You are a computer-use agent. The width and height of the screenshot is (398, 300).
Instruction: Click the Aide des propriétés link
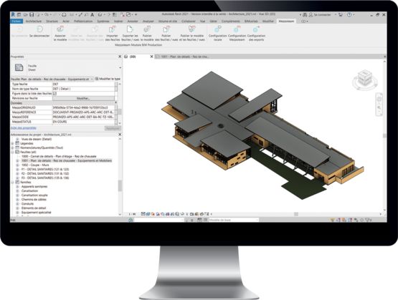click(x=24, y=128)
